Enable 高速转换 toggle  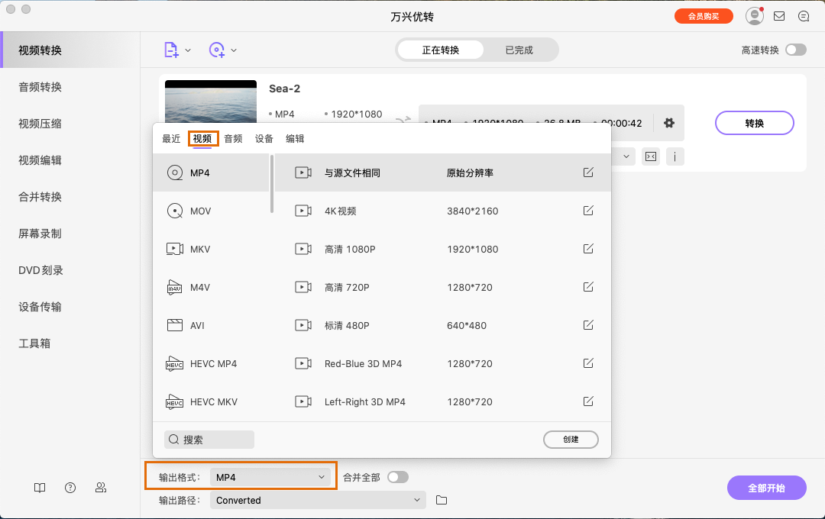click(x=795, y=49)
